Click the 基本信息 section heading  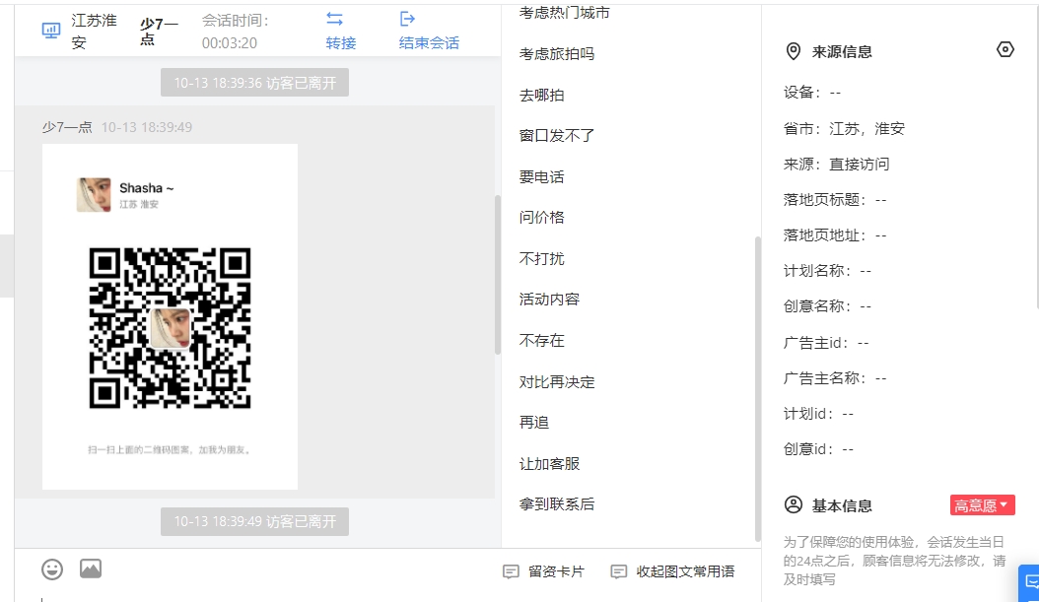(x=842, y=506)
